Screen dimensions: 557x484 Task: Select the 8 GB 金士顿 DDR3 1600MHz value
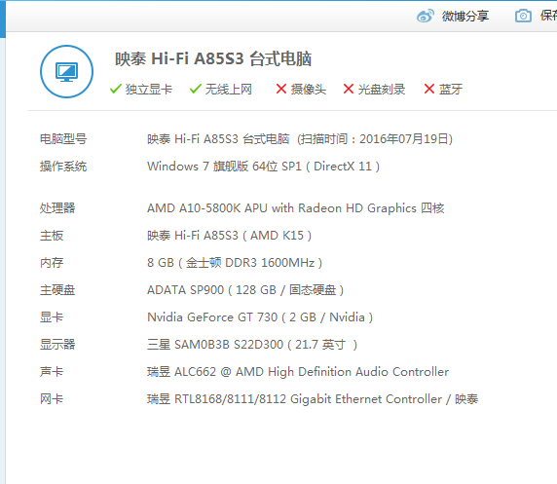tap(235, 263)
